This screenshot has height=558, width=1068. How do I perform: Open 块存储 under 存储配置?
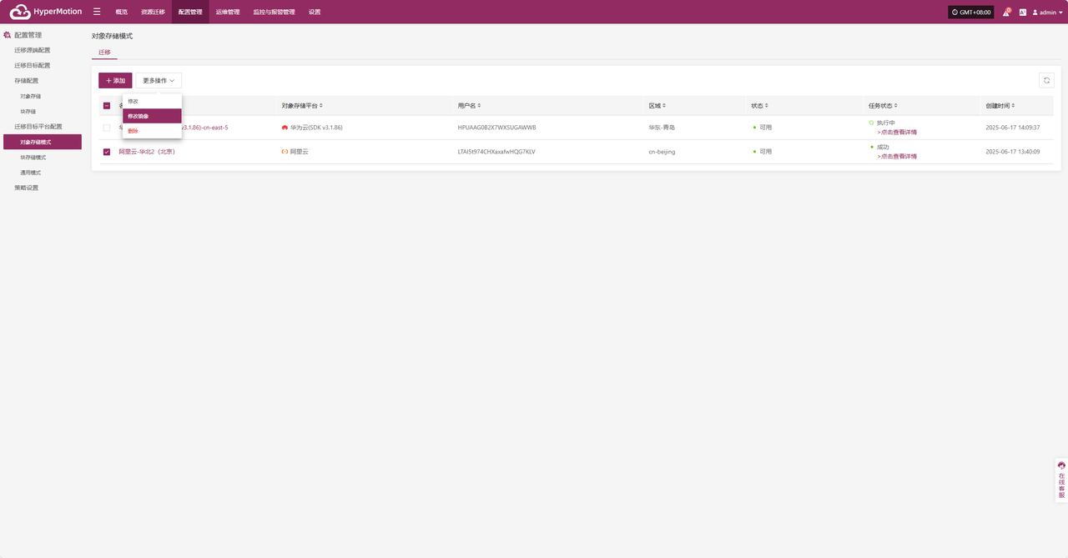pos(28,111)
